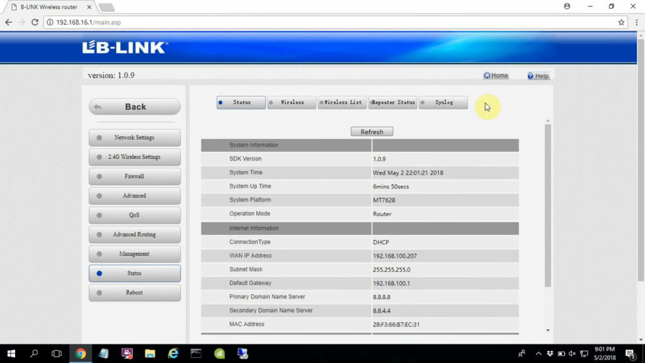Click the Home icon link
Image resolution: width=645 pixels, height=363 pixels.
[496, 76]
